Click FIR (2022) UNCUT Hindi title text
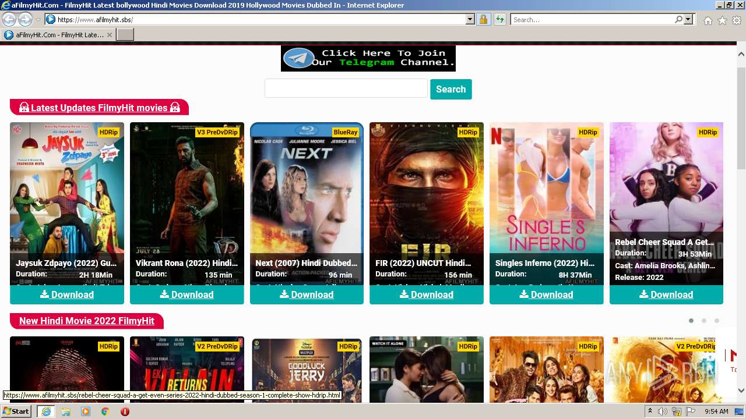 (x=423, y=263)
